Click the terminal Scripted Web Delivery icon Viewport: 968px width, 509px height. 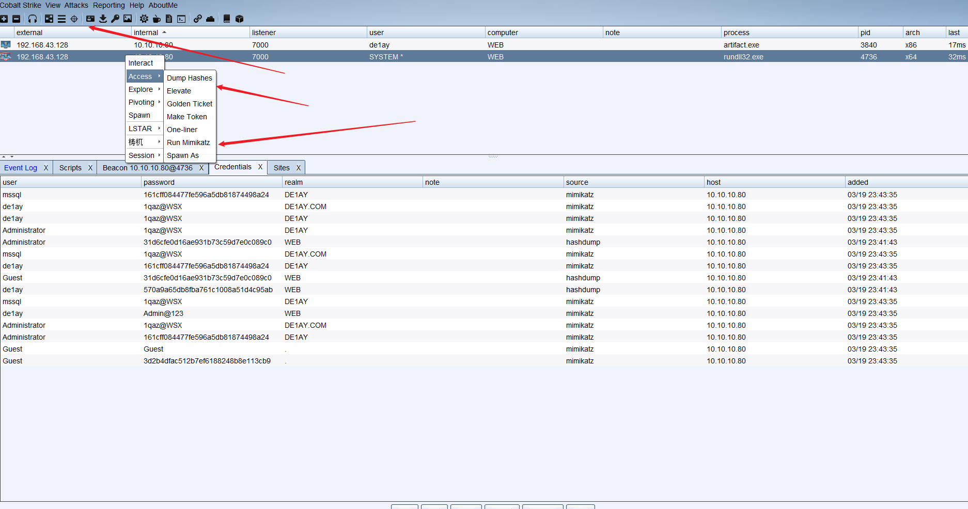point(181,19)
